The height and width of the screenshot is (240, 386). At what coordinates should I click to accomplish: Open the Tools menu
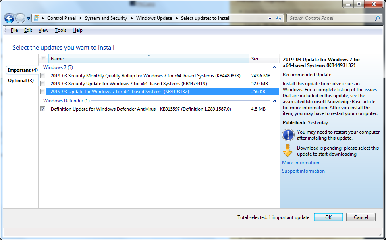tap(60, 30)
